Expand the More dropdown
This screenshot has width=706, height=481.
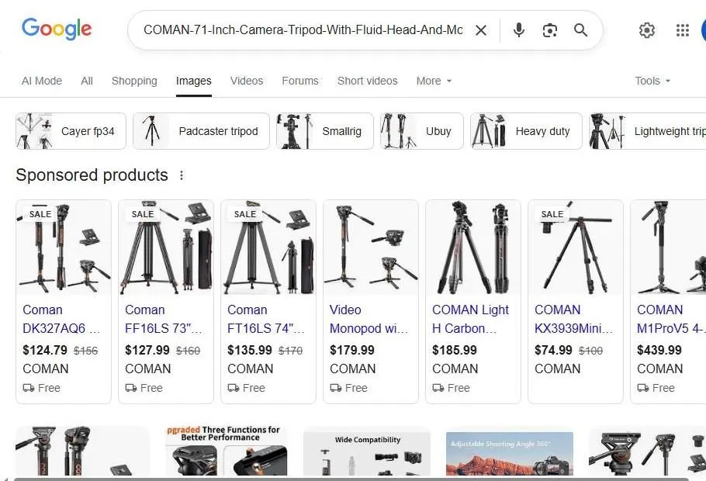[x=434, y=81]
